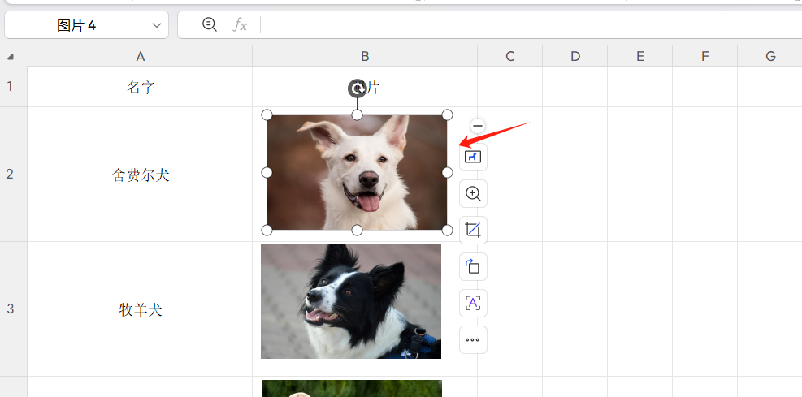Click the cell containing 舍费尔犬

pos(140,175)
